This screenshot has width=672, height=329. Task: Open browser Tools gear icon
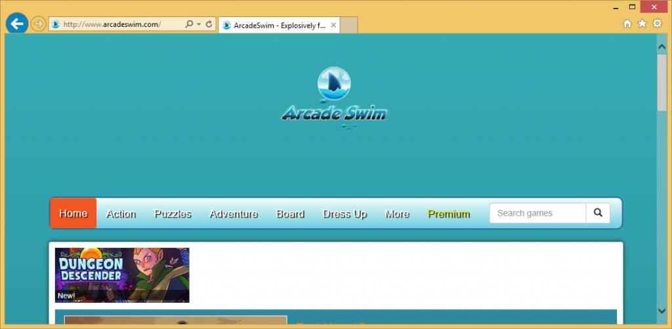[657, 24]
